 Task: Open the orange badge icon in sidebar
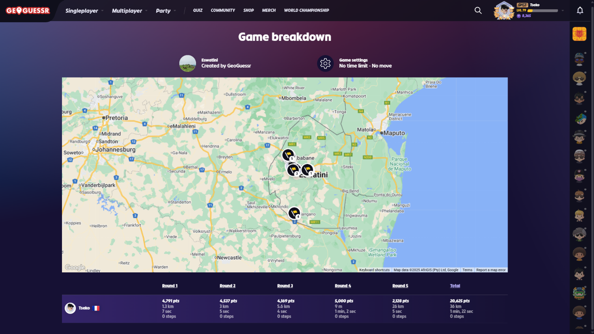579,34
